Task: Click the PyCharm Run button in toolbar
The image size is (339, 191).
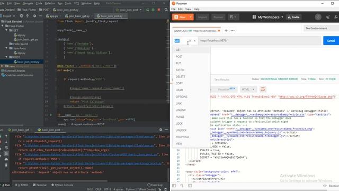Action: tap(147, 10)
